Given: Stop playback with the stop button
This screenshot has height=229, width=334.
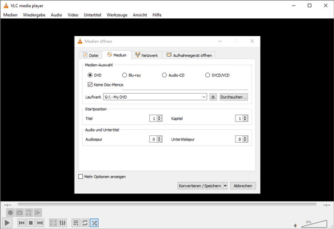Looking at the screenshot, I should pos(31,223).
